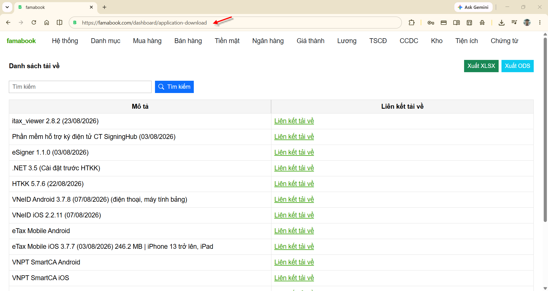Open the Chứng từ menu
The width and height of the screenshot is (548, 291).
tap(504, 41)
